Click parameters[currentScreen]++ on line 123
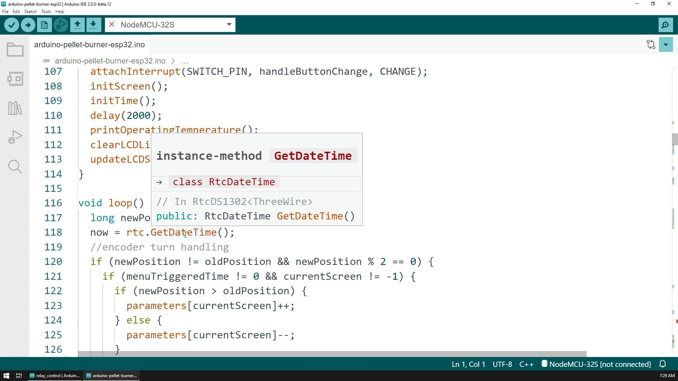 tap(210, 306)
